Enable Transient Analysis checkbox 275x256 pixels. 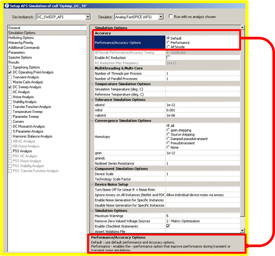click(x=10, y=77)
